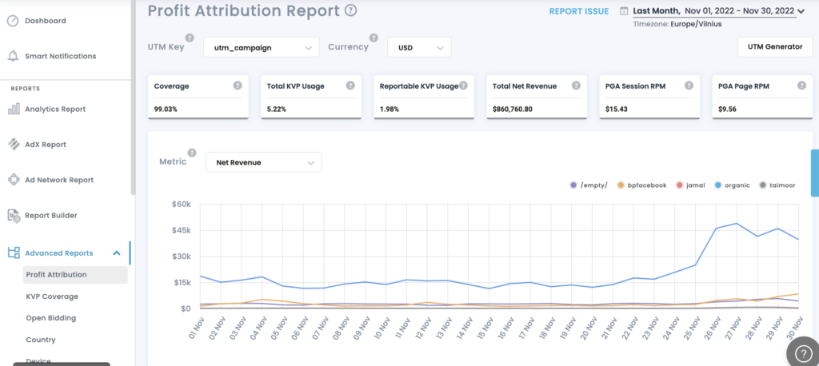
Task: Open KVP Coverage in sidebar
Action: (x=52, y=296)
